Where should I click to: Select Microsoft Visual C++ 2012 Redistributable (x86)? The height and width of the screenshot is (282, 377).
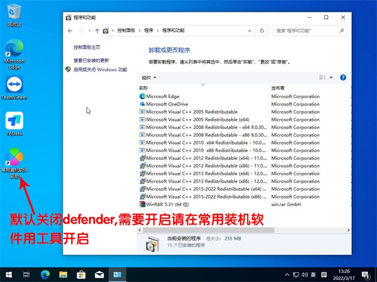tap(203, 166)
